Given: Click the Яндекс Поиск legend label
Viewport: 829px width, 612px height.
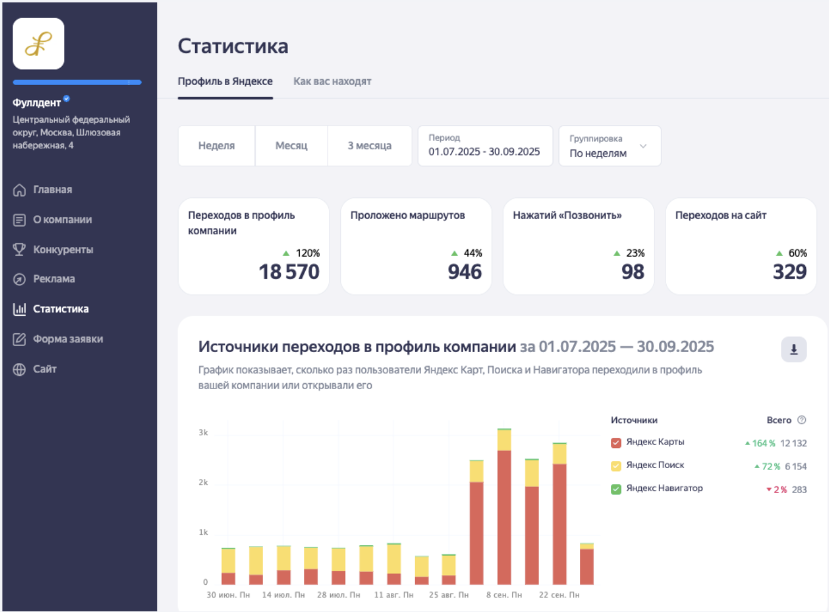Looking at the screenshot, I should point(655,465).
